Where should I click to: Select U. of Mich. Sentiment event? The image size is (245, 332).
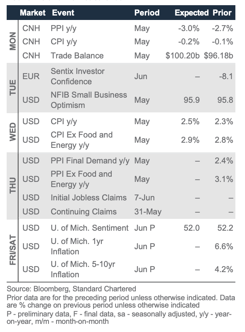tap(90, 228)
